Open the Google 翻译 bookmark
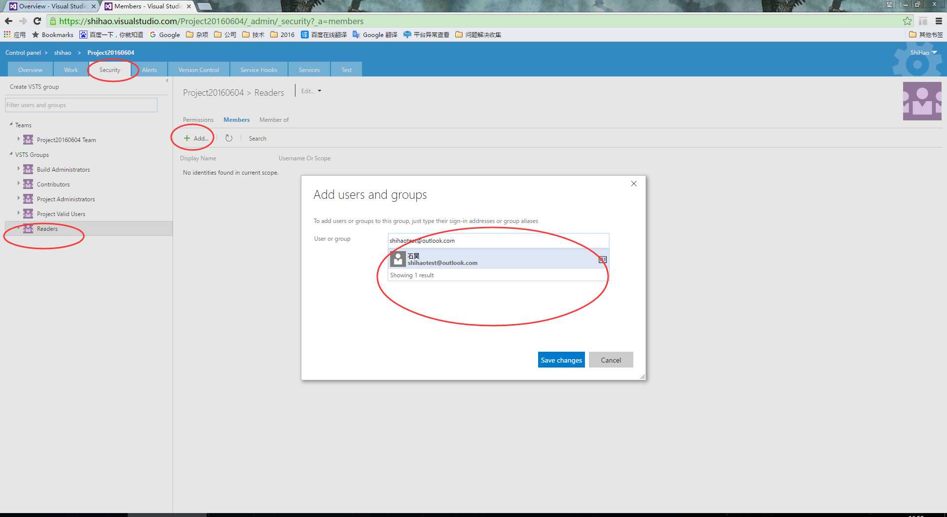Image resolution: width=947 pixels, height=517 pixels. 375,35
